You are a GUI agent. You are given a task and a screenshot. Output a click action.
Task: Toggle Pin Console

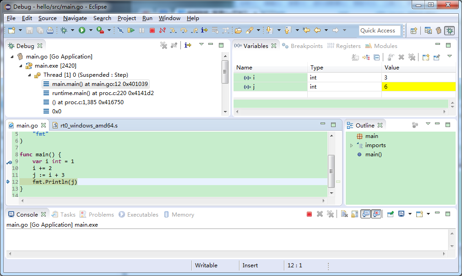point(391,214)
